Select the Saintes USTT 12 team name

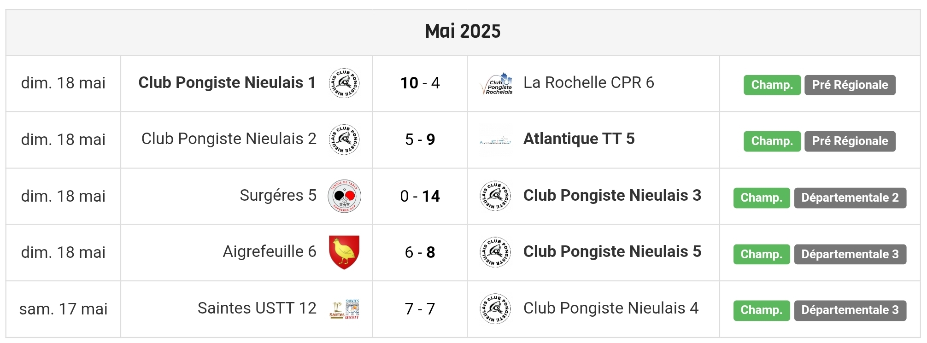[257, 308]
